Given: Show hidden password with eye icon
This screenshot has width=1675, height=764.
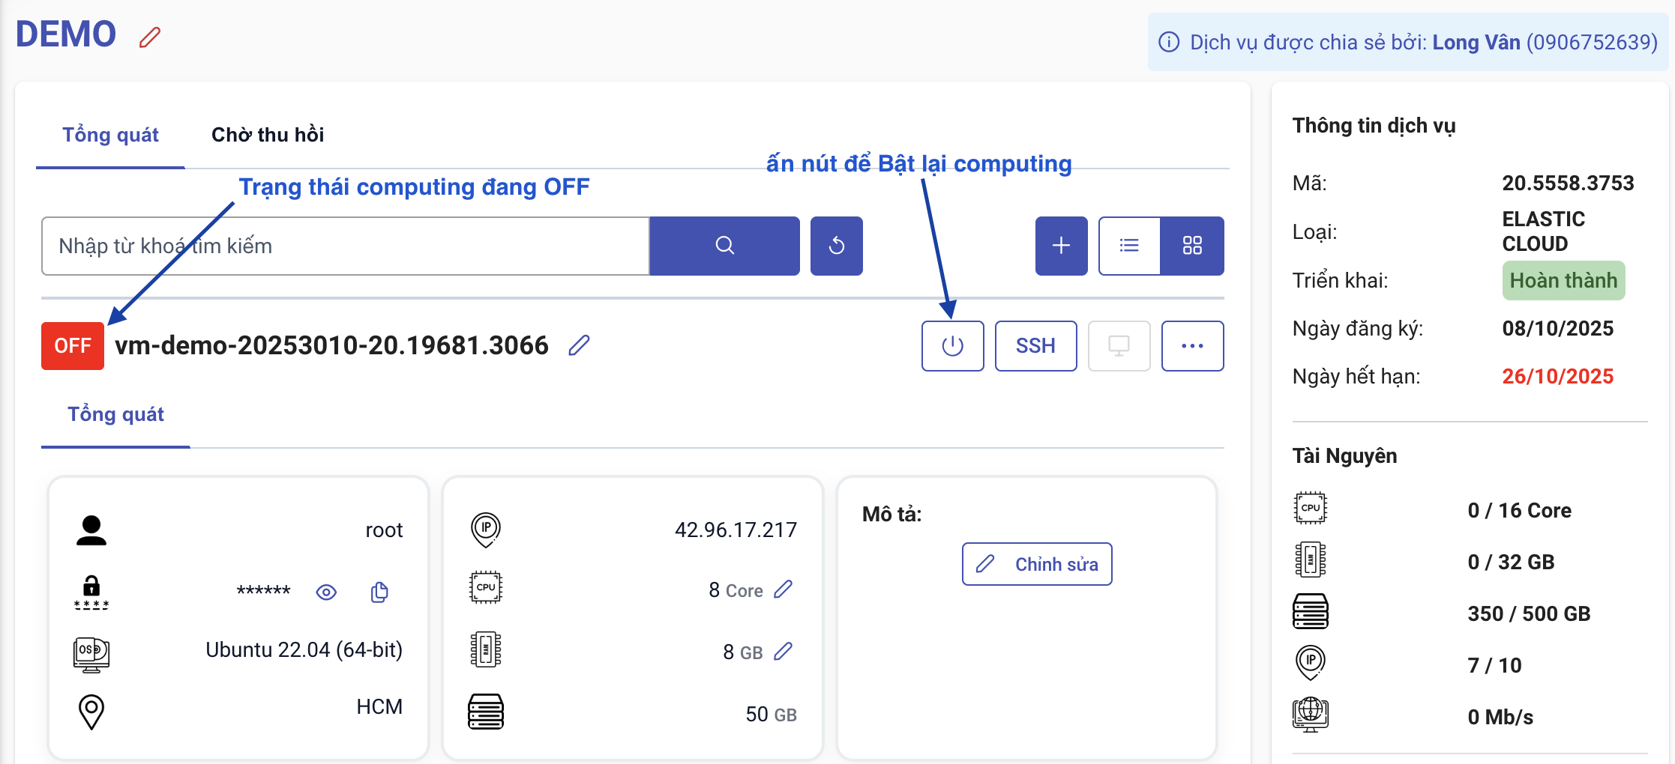Looking at the screenshot, I should point(326,592).
